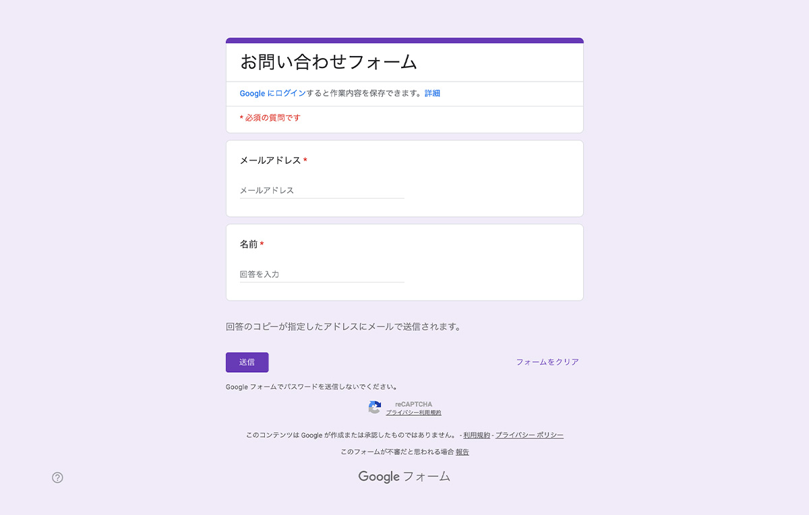The height and width of the screenshot is (515, 809).
Task: Click the Google フォーム logo at bottom
Action: (x=404, y=477)
